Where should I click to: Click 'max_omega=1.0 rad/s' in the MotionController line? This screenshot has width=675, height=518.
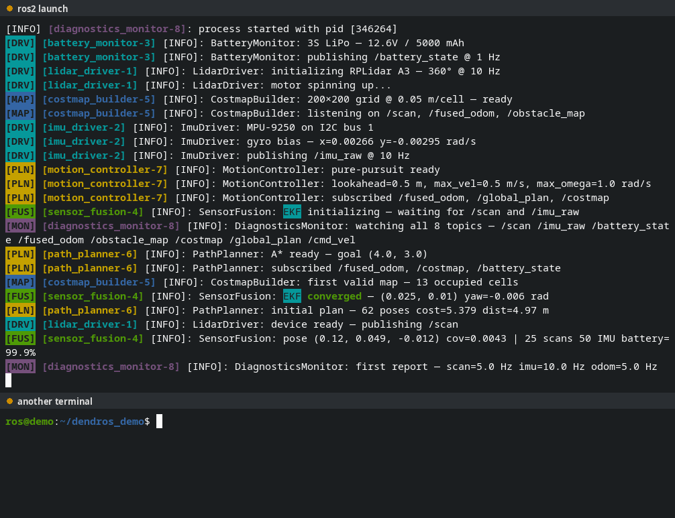[x=594, y=184]
